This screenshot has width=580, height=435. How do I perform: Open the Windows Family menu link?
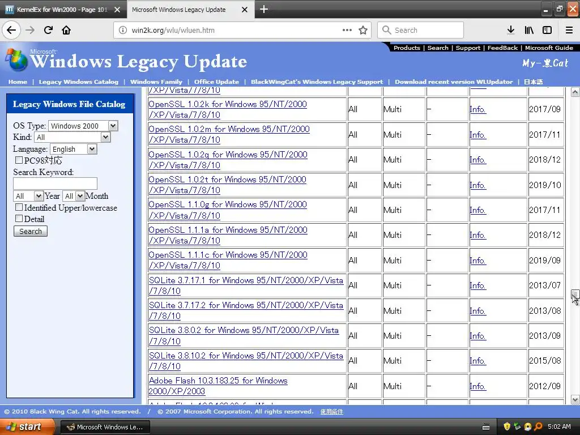pos(156,82)
